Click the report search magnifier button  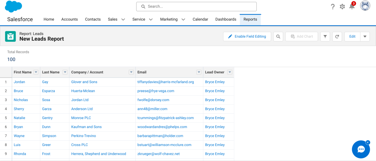tap(278, 37)
